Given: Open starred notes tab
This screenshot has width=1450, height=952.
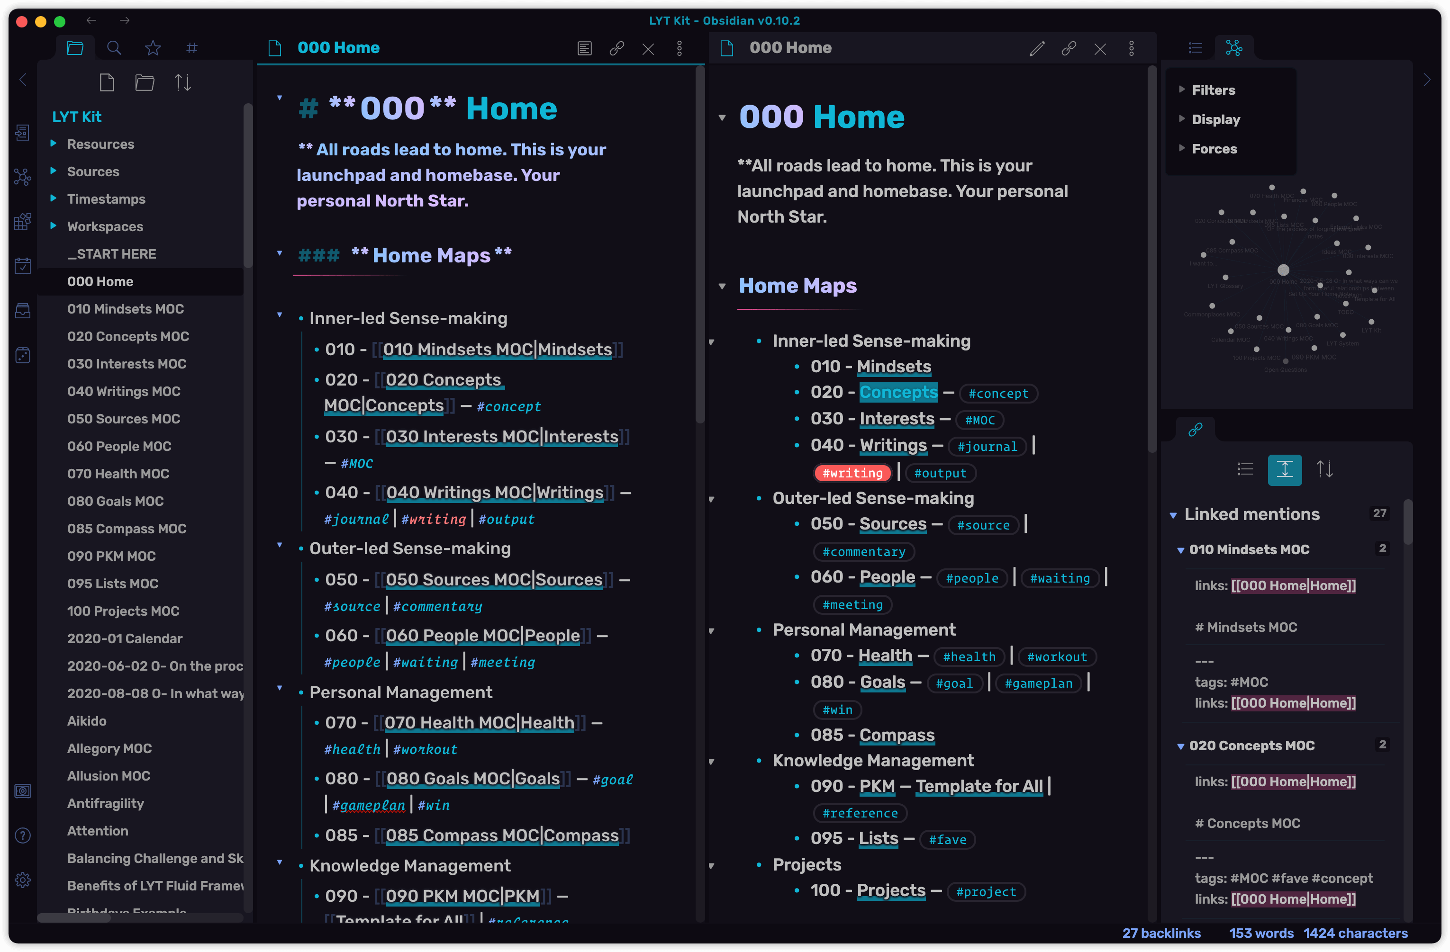Looking at the screenshot, I should 153,47.
